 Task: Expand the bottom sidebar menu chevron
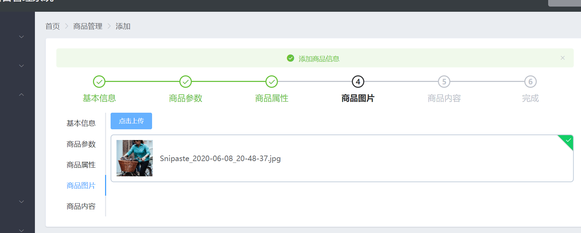[21, 230]
